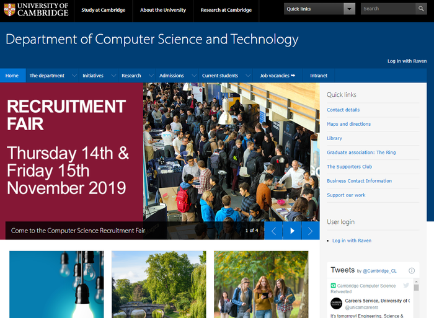The image size is (434, 318).
Task: Click the Careers Service avatar icon
Action: [336, 303]
